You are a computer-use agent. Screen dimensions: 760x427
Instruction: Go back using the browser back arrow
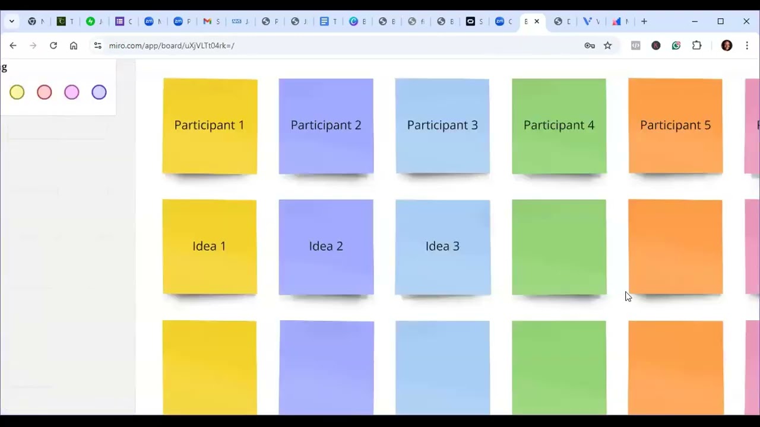click(x=13, y=45)
